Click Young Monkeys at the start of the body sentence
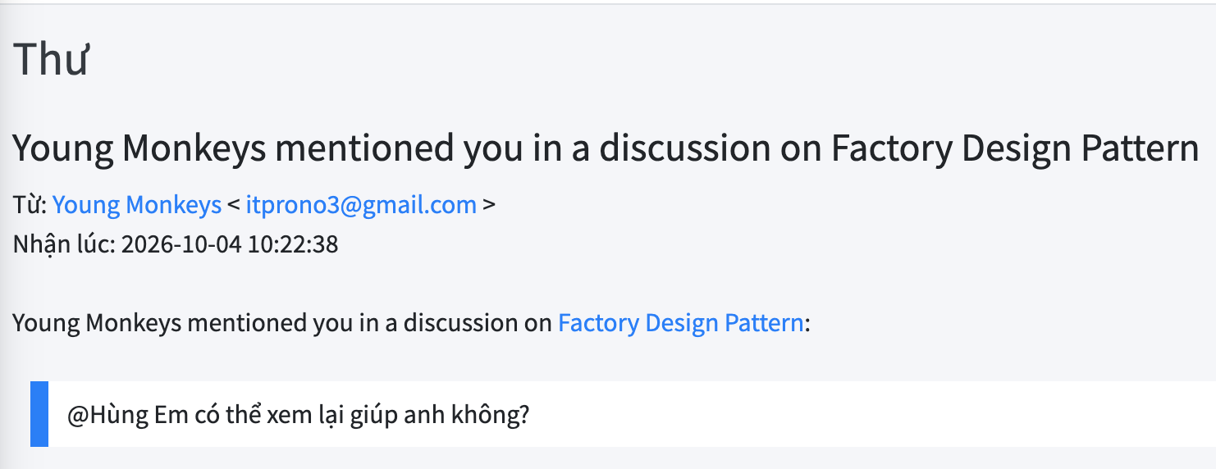This screenshot has width=1216, height=469. (x=97, y=323)
